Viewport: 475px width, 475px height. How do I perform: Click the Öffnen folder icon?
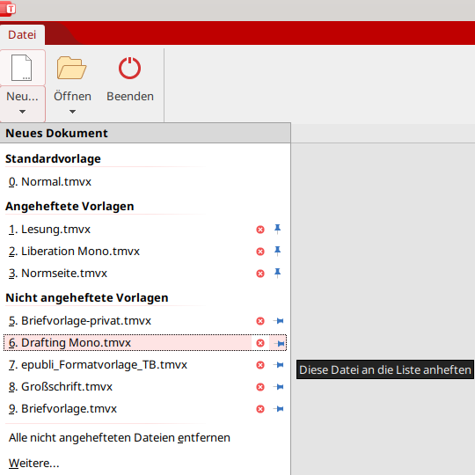coord(72,68)
